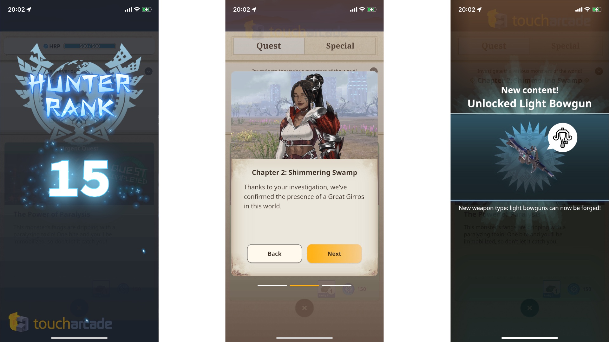Click the Next button to advance chapter
This screenshot has height=342, width=609.
(x=334, y=253)
